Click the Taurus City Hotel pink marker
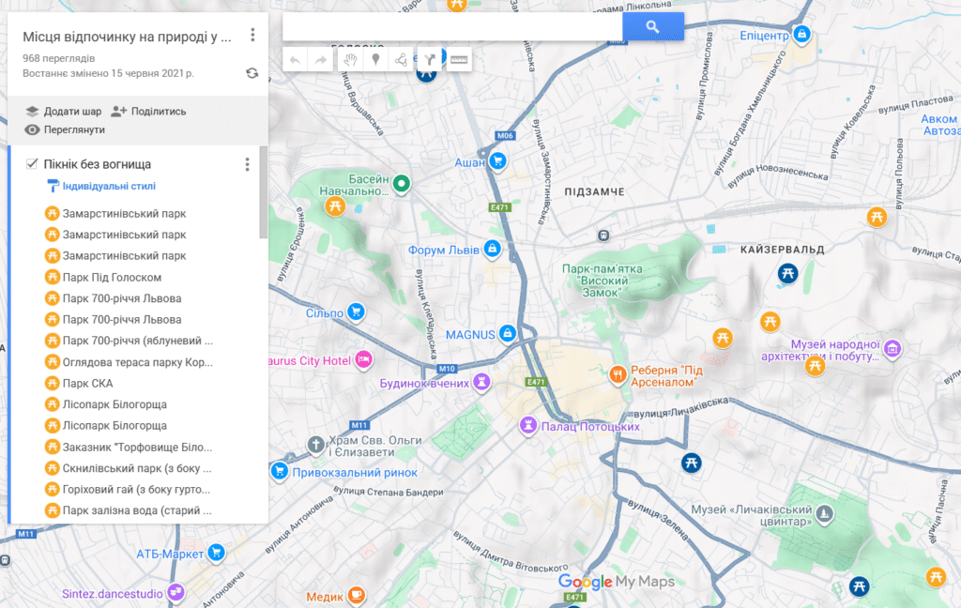The width and height of the screenshot is (961, 608). coord(363,359)
